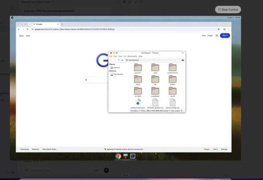Open the public folder in Thunar
The image size is (263, 180).
tap(172, 80)
